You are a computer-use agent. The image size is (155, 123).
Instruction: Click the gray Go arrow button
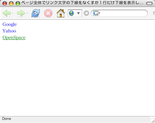(86, 13)
